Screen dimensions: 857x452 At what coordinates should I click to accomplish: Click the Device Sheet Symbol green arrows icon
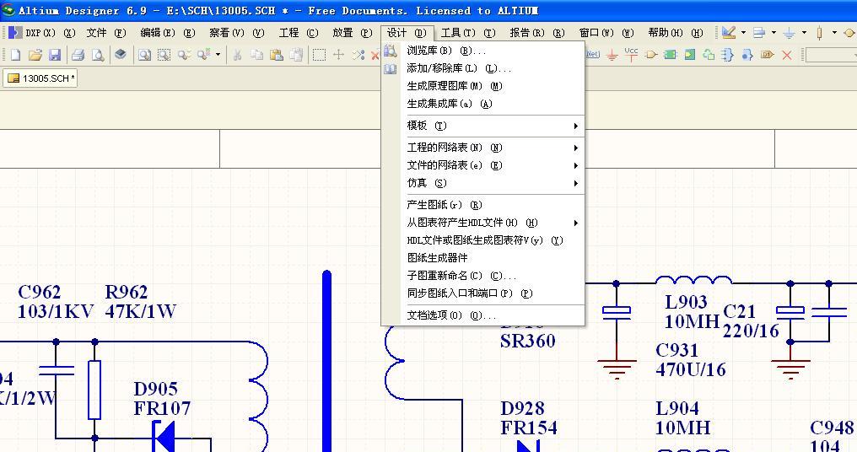(709, 55)
